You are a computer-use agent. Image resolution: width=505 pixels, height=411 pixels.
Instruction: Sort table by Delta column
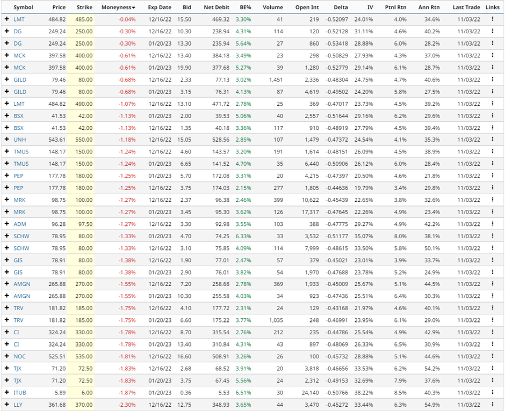pos(341,7)
